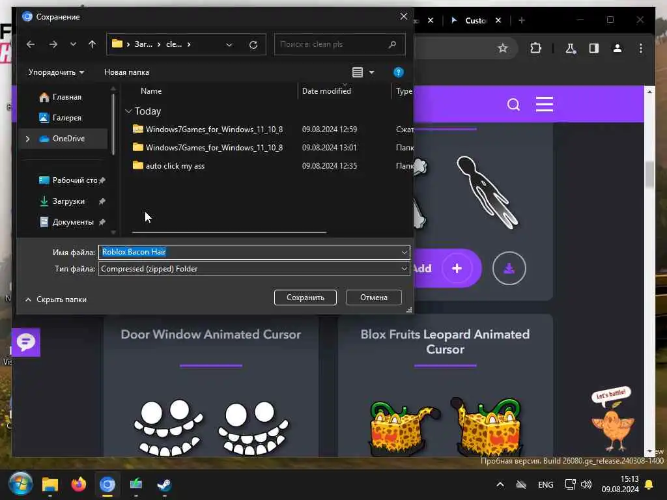Open File Explorer from the taskbar
The width and height of the screenshot is (667, 500).
click(x=50, y=484)
